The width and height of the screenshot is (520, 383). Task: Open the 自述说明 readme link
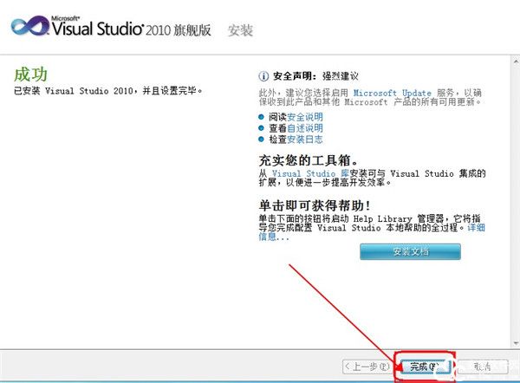pyautogui.click(x=305, y=128)
